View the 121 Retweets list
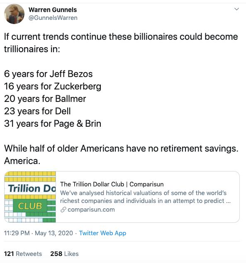This screenshot has width=246, height=263. click(23, 254)
